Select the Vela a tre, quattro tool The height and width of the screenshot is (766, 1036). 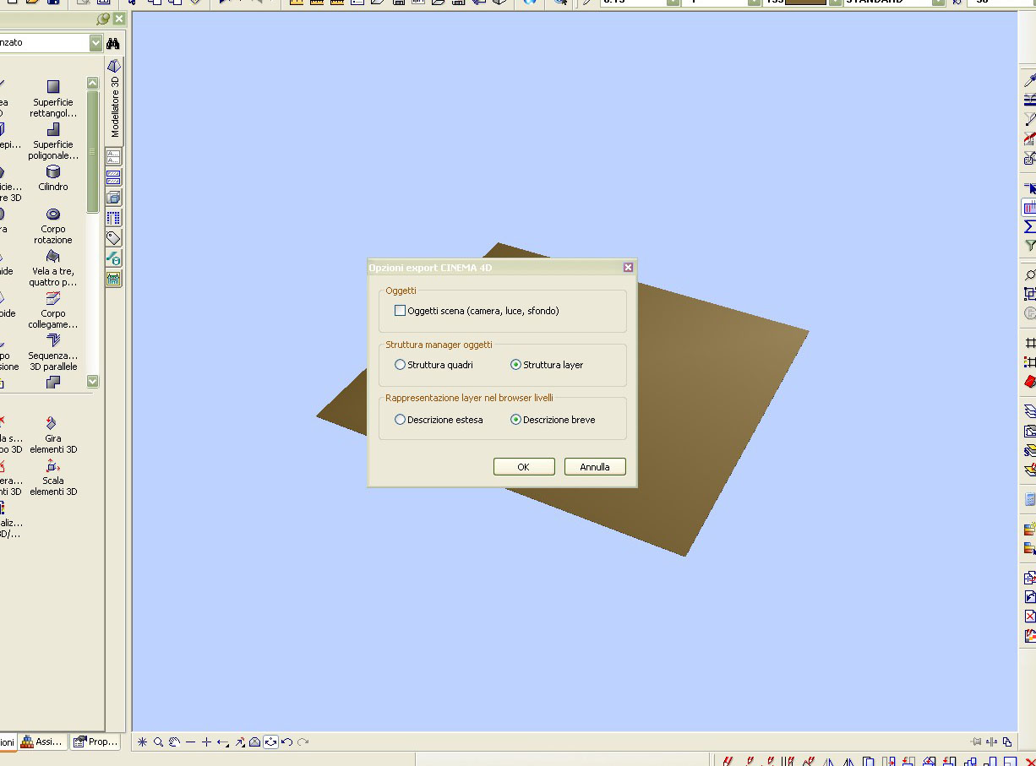(x=53, y=267)
